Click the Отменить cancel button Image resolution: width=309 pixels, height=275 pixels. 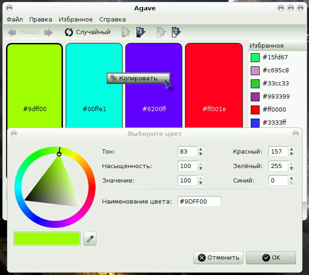point(218,258)
